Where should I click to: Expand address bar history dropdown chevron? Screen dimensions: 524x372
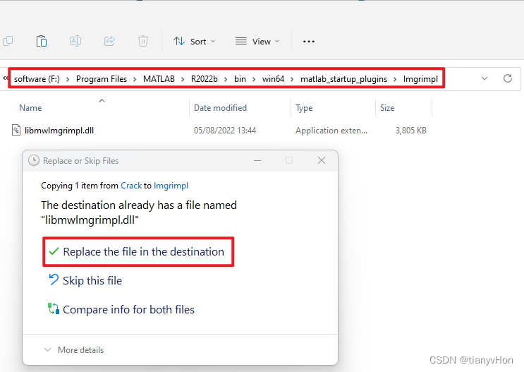pyautogui.click(x=484, y=78)
